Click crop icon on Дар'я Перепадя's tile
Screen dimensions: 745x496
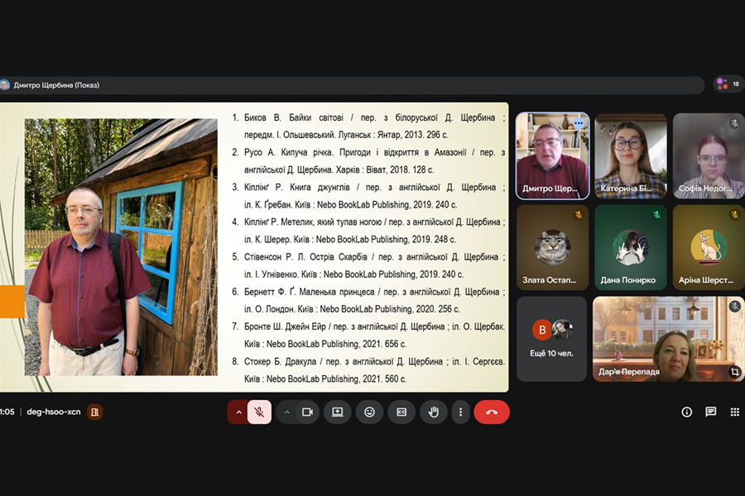[734, 372]
